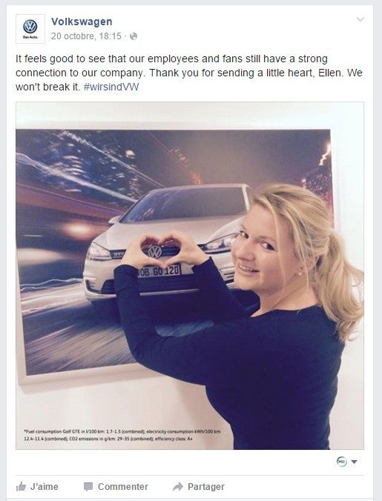Image resolution: width=382 pixels, height=501 pixels.
Task: Click the fuel consumption fine print in photo
Action: (x=122, y=435)
